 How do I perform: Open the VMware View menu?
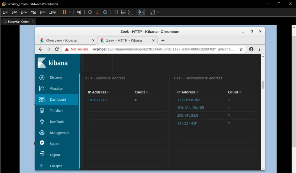pos(24,12)
